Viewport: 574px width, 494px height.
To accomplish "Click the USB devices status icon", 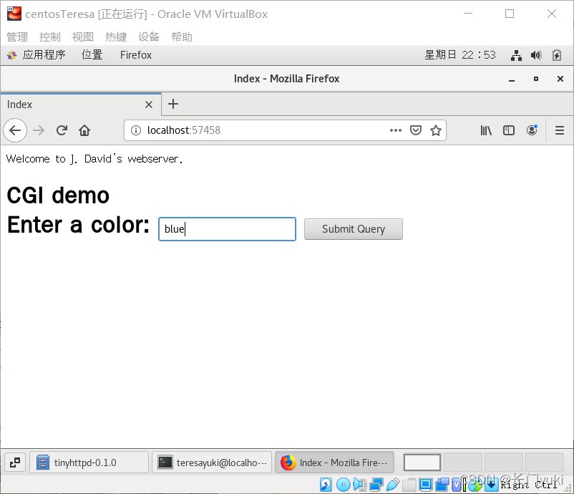I will pos(392,485).
